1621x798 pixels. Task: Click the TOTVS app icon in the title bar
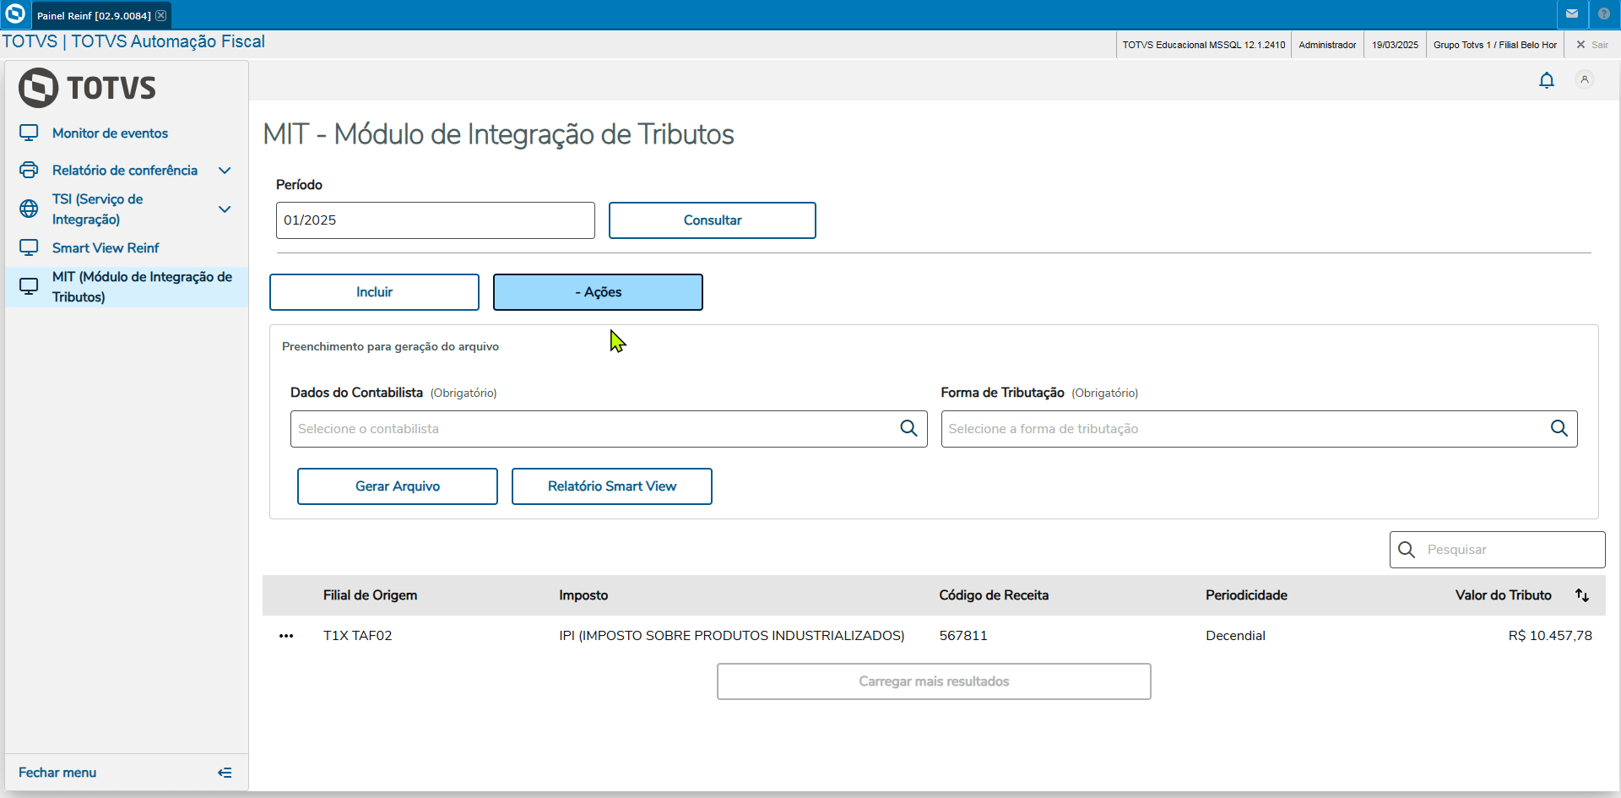[x=15, y=14]
